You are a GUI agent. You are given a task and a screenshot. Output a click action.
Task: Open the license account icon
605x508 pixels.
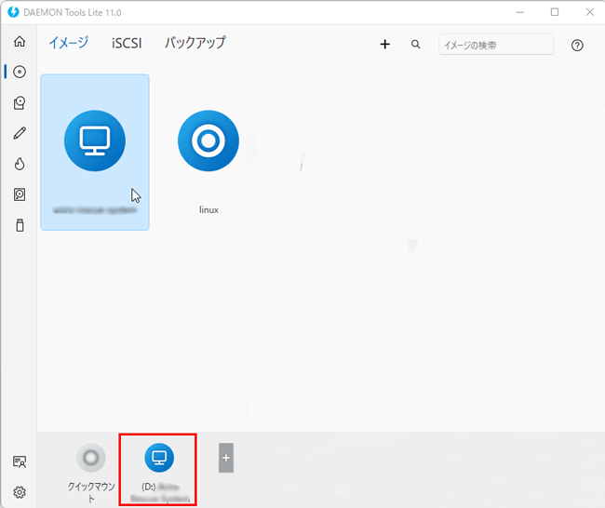19,461
